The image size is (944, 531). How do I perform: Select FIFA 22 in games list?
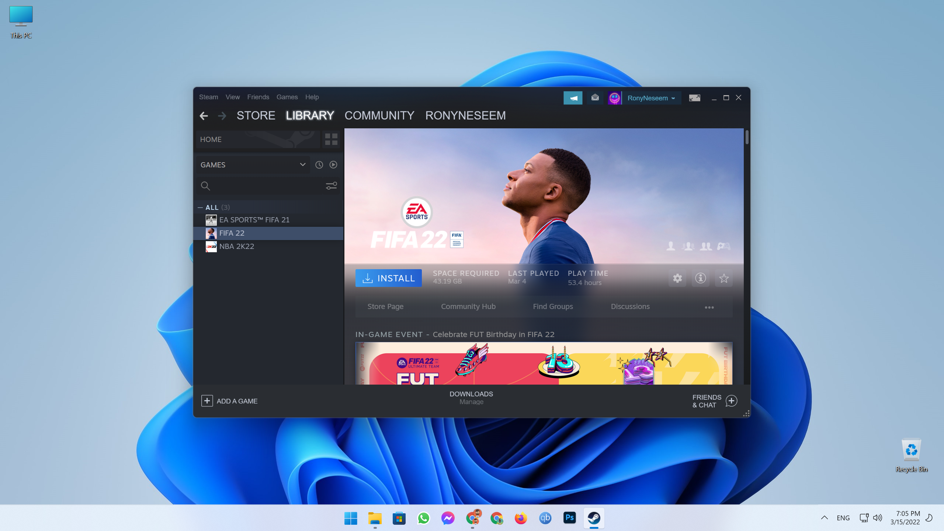(268, 233)
